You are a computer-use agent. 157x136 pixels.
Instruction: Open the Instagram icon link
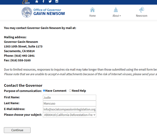[57, 2]
